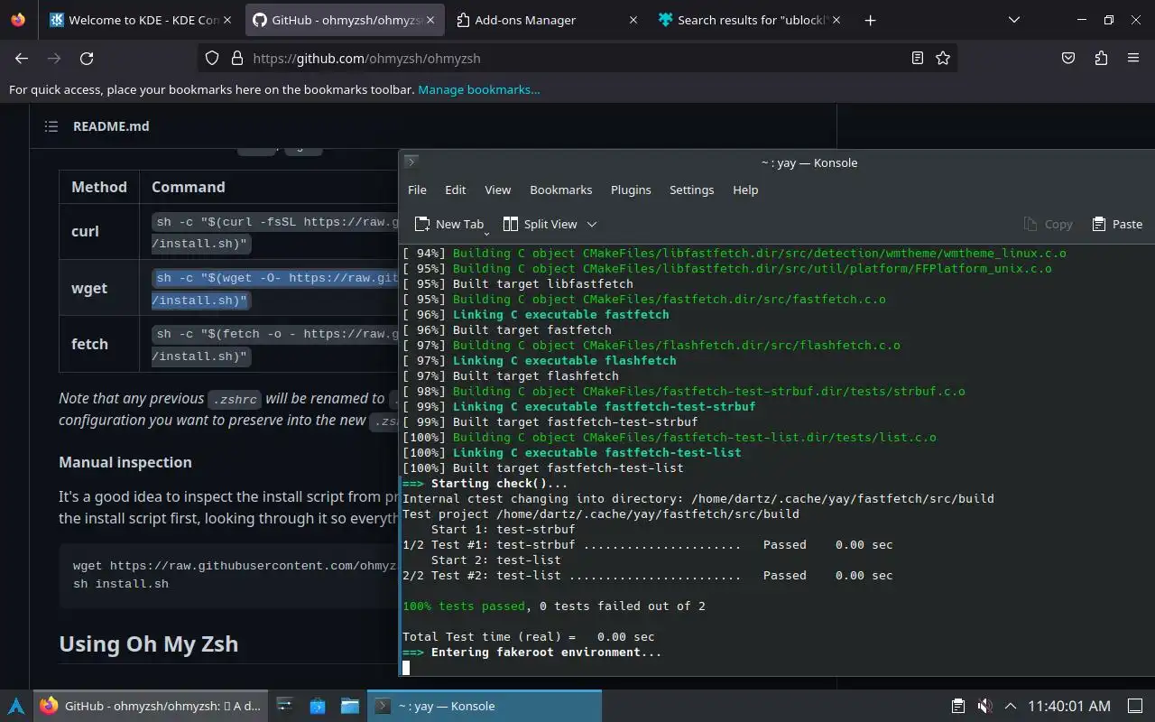Open Konsole Bookmarks menu
Image resolution: width=1155 pixels, height=722 pixels.
[561, 190]
